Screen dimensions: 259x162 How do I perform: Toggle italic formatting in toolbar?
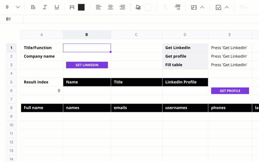coord(45,7)
